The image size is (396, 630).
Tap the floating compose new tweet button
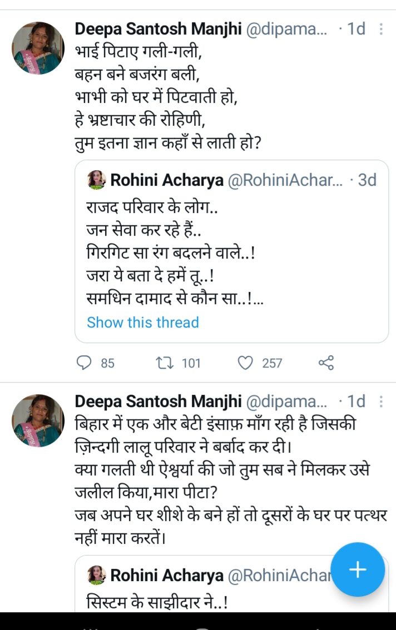click(357, 569)
